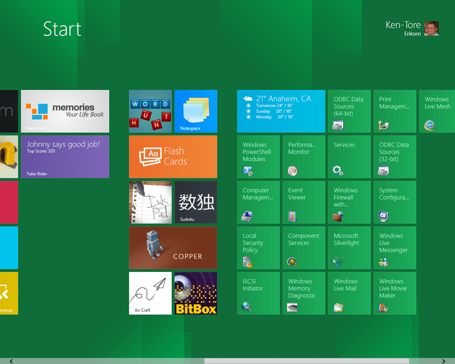Open the Component Services tile

(304, 247)
